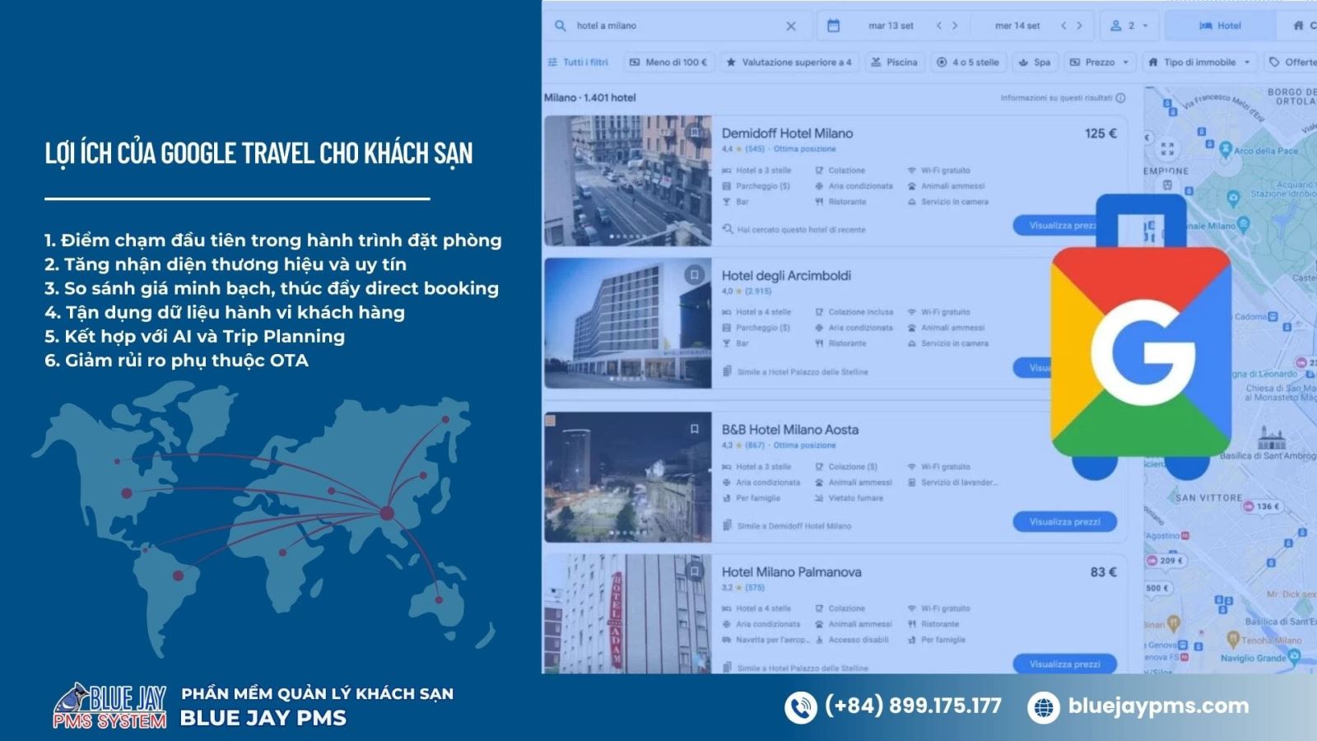
Task: Bookmark Demidoff Hotel Milano
Action: coord(695,133)
